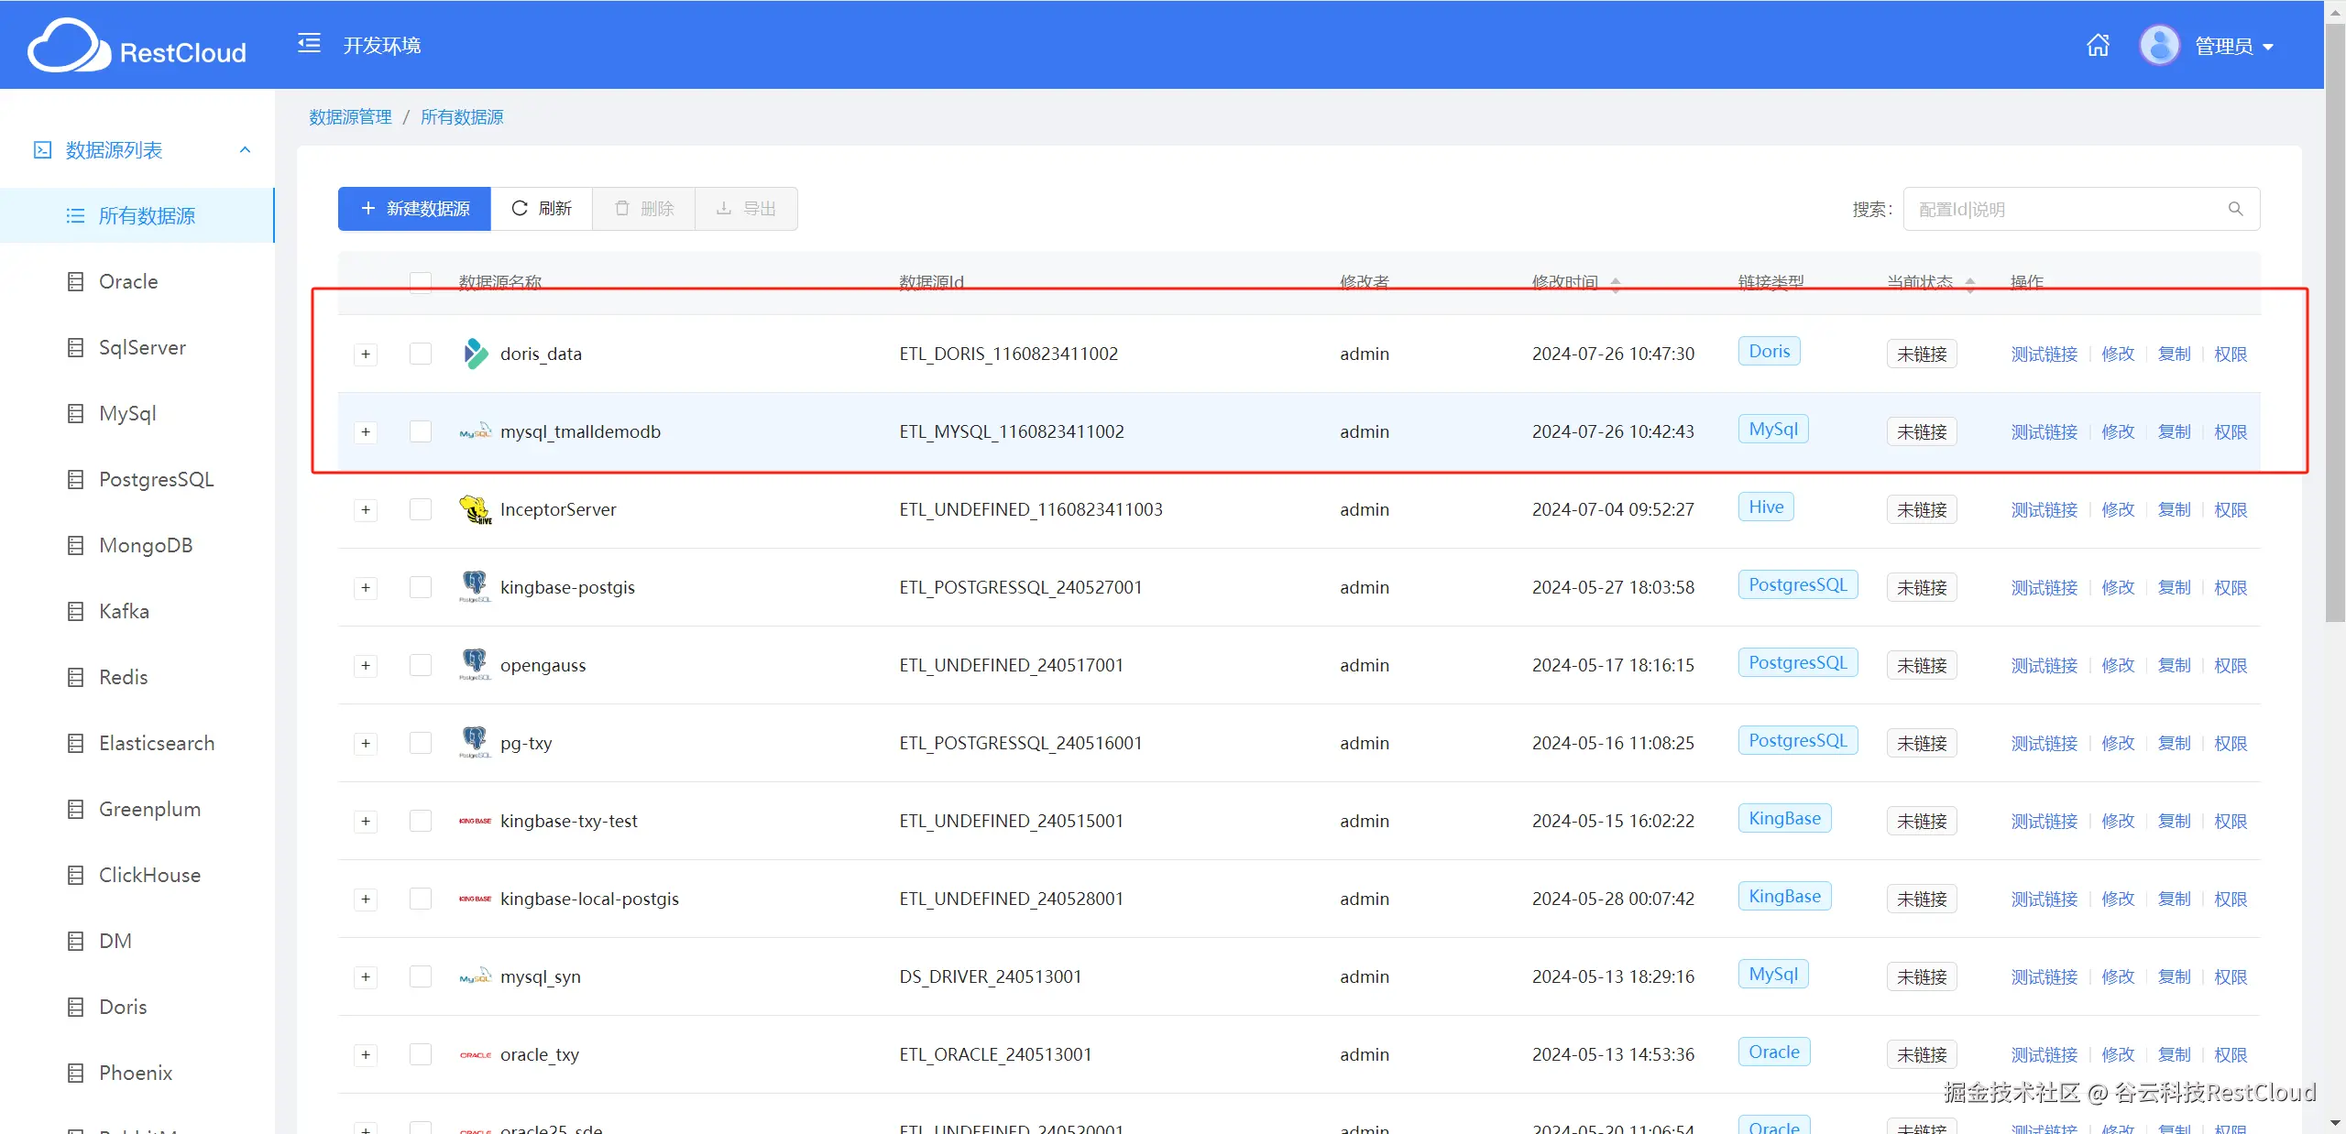2346x1134 pixels.
Task: Click the Greenplum sidebar list icon
Action: coord(76,809)
